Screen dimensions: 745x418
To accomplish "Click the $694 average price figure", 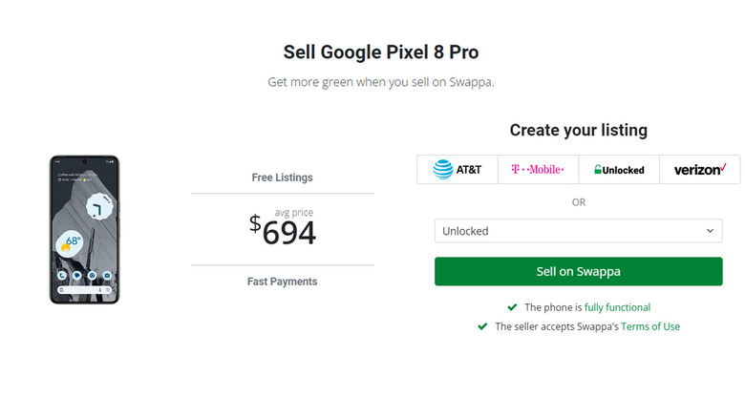I will click(x=283, y=230).
